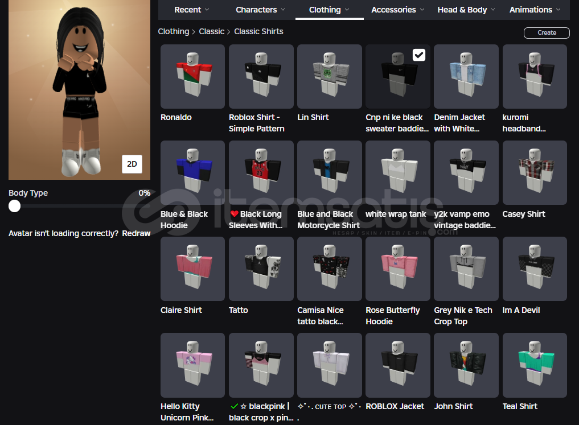The width and height of the screenshot is (579, 425).
Task: Click the avatar preview image
Action: coord(79,90)
